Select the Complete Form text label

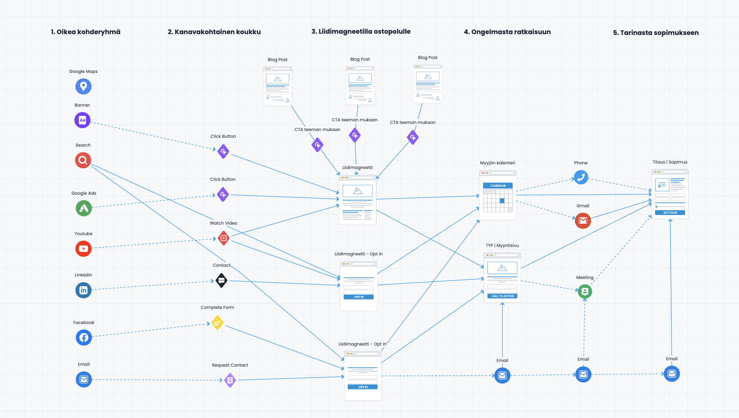pyautogui.click(x=218, y=308)
